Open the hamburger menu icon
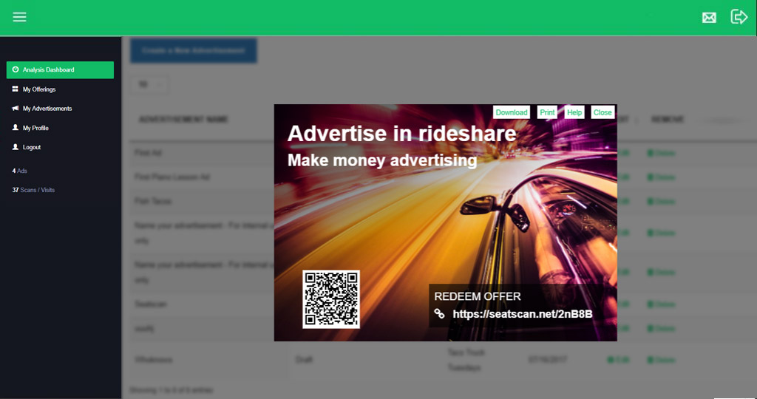 click(x=19, y=17)
